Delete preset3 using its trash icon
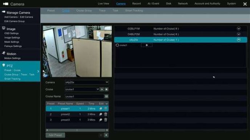The width and height of the screenshot is (250, 140). click(105, 120)
